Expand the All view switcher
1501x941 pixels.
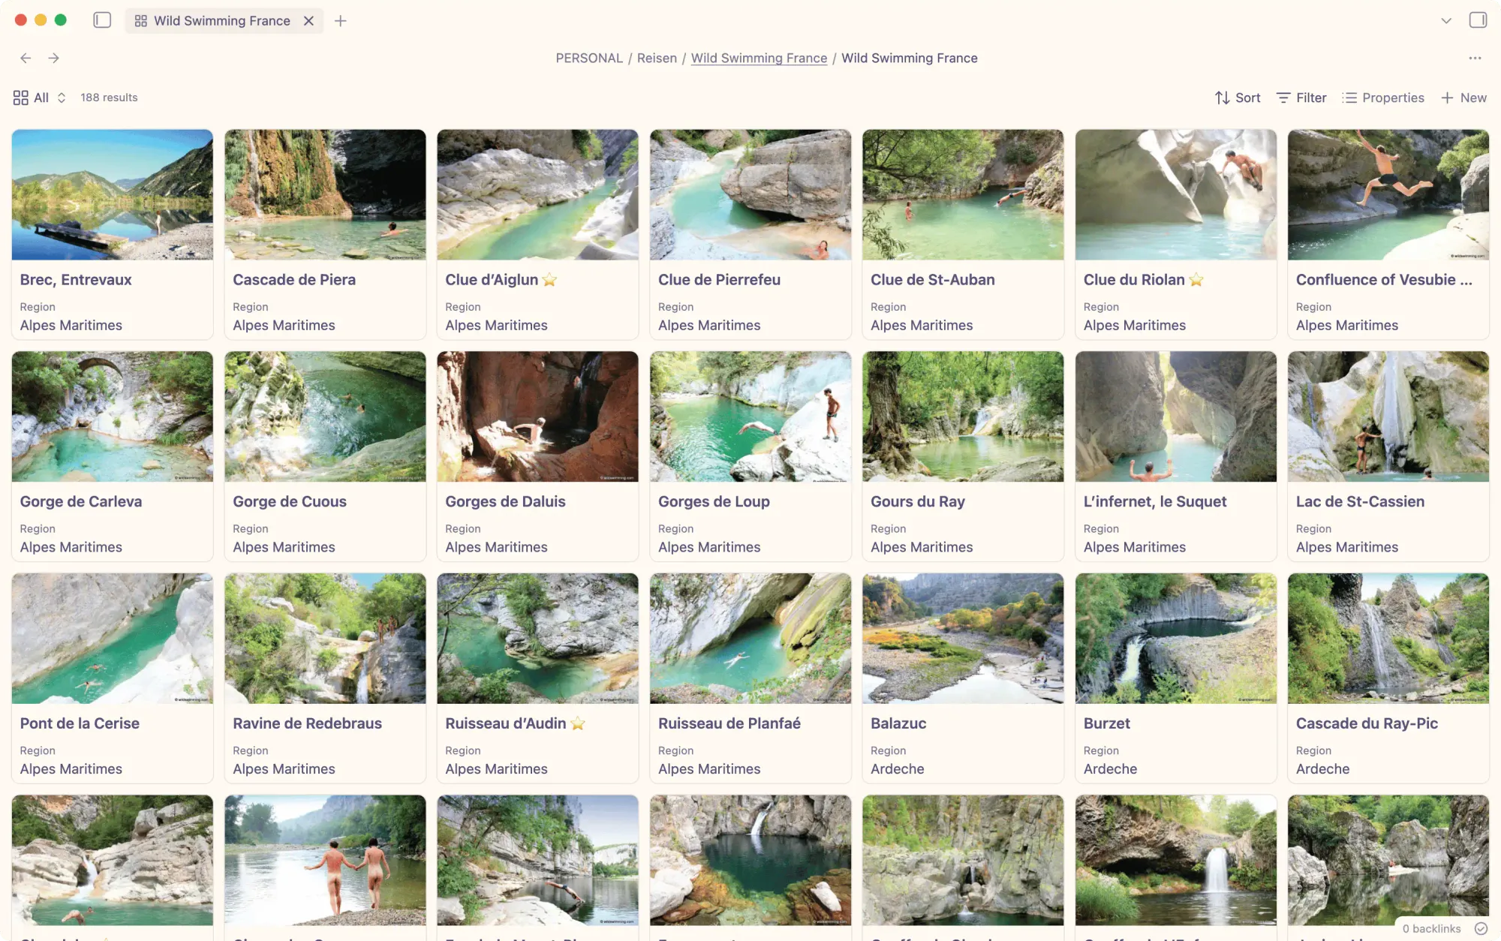point(40,98)
